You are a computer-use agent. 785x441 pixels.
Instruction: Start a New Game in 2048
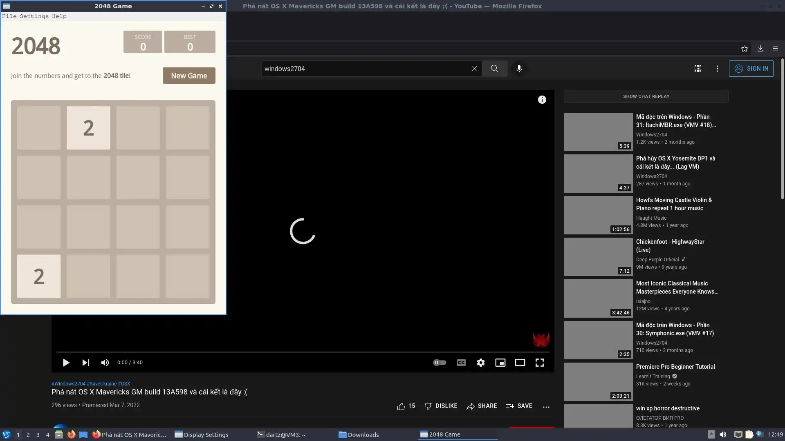pos(189,76)
